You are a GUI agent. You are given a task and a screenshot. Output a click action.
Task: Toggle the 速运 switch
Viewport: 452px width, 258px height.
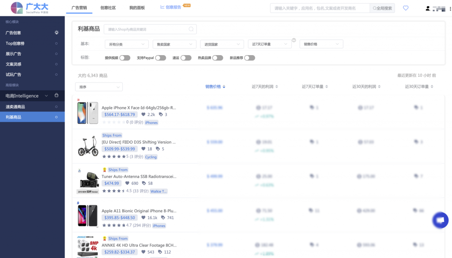point(186,58)
